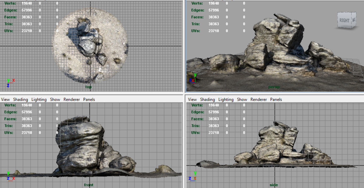This screenshot has width=364, height=188.
Task: Open the Panels menu in the front panel
Action: [89, 99]
